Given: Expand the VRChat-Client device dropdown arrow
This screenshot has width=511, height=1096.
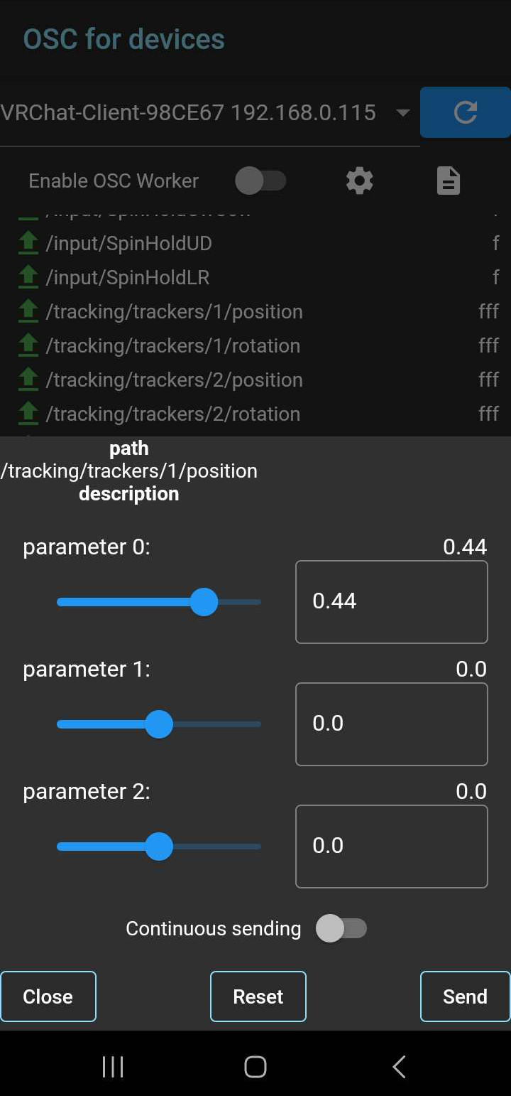Looking at the screenshot, I should (x=402, y=113).
